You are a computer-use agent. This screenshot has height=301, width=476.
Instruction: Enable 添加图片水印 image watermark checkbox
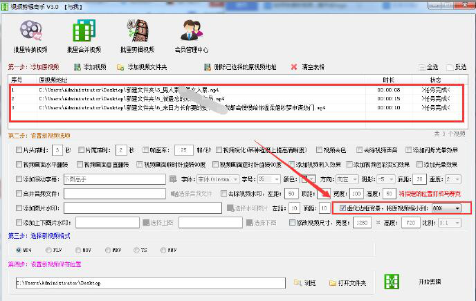[19, 208]
